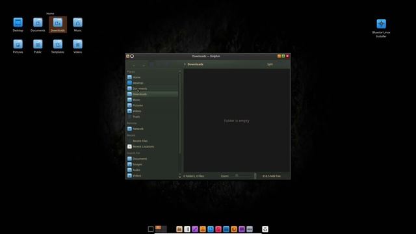Launch Bluestar Linux Installer desktop icon

coord(382,28)
